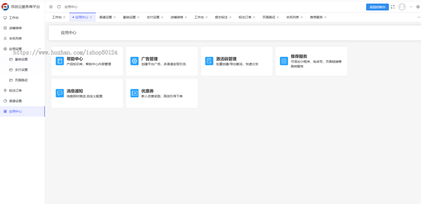Click the fullscreen toggle icon in header
421x204 pixels.
(x=393, y=7)
